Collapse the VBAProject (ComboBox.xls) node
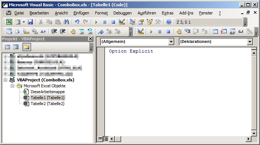 tap(6, 80)
